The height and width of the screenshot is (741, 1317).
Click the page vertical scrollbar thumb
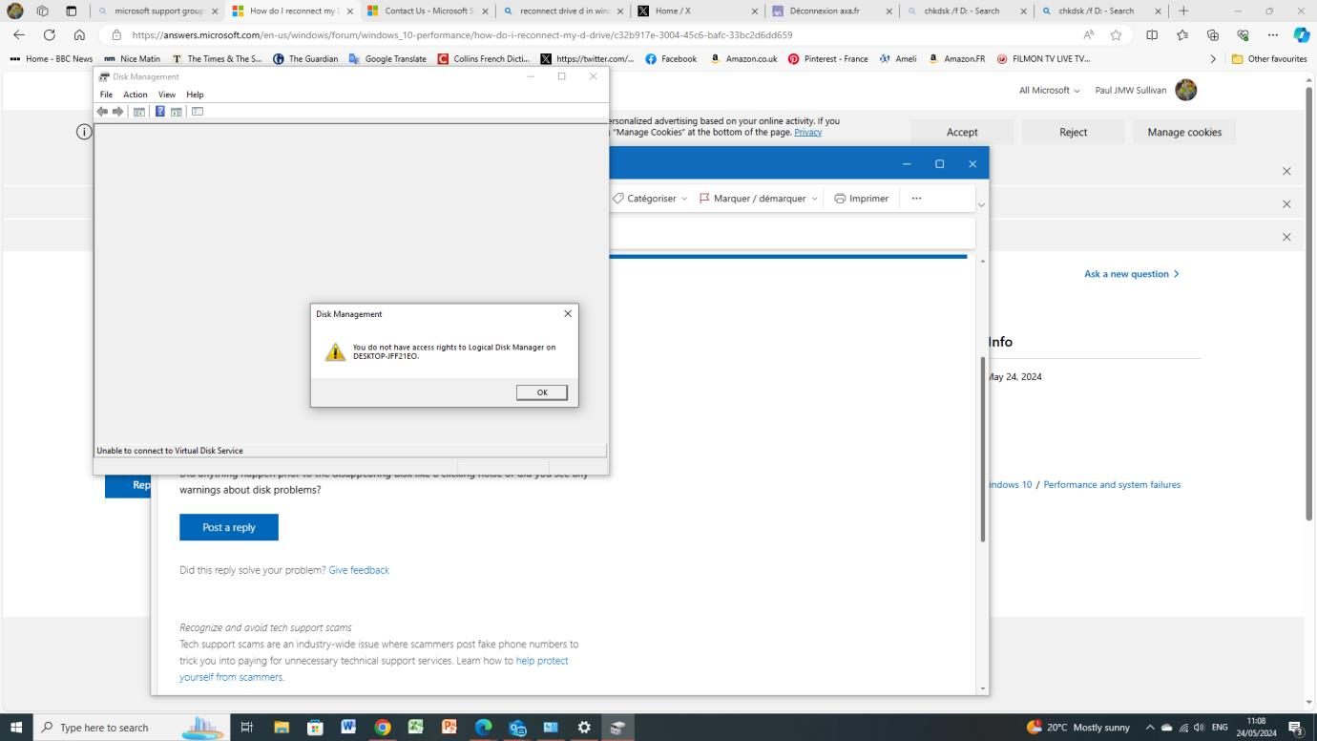coord(1309,304)
